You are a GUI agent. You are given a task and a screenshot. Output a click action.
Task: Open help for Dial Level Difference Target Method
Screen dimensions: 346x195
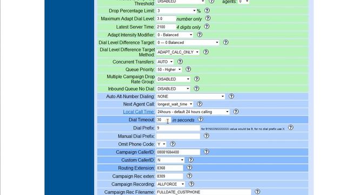205,52
